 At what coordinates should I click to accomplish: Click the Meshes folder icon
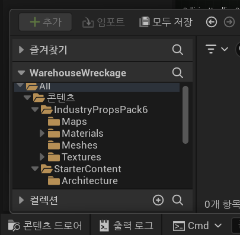pos(54,145)
